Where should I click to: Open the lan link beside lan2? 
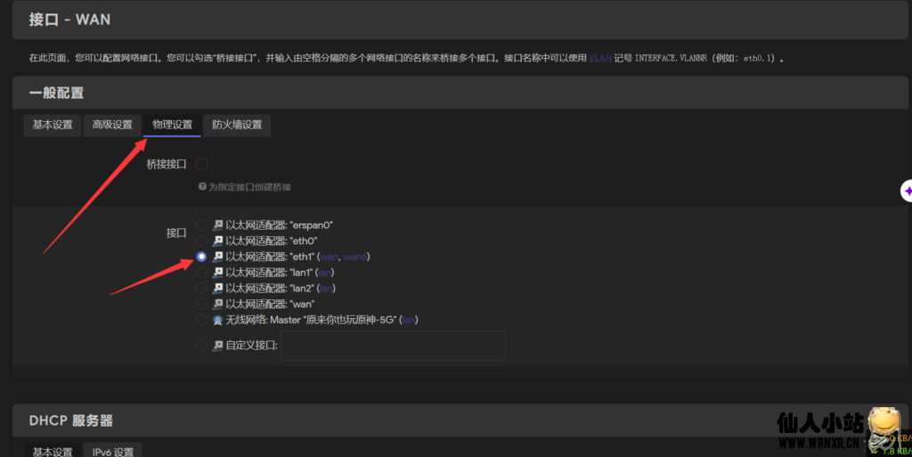tap(326, 288)
